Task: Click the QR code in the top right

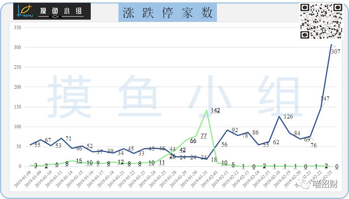Action: [321, 21]
